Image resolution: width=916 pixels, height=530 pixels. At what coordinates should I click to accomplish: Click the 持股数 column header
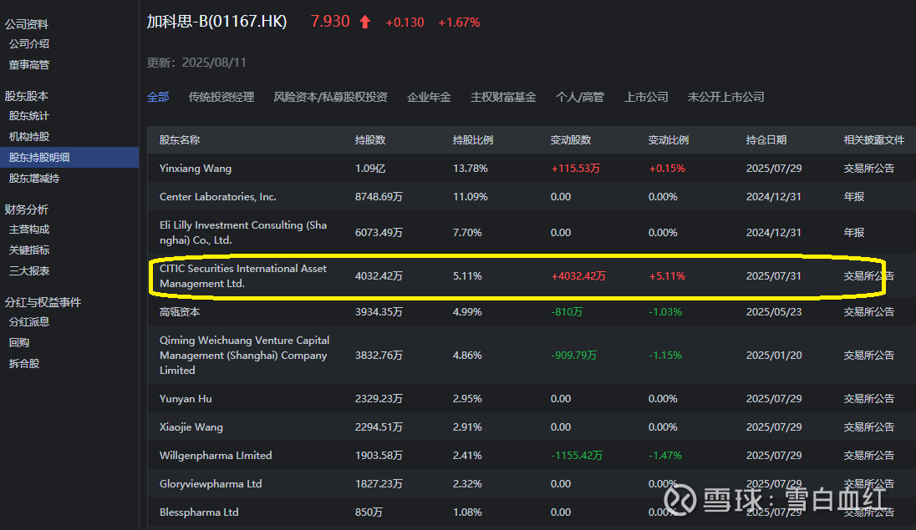point(370,140)
